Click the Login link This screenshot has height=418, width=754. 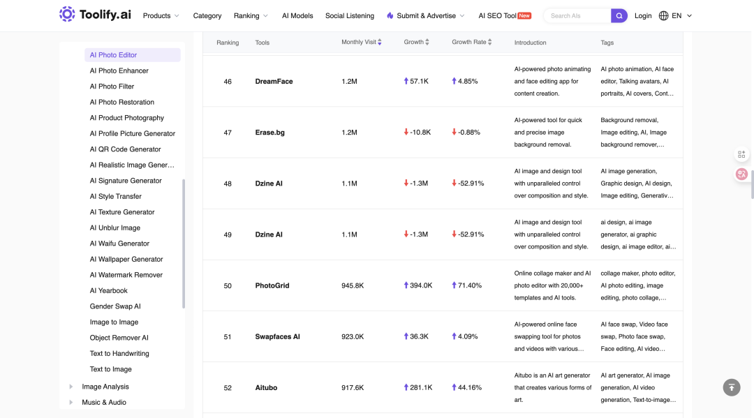tap(643, 16)
